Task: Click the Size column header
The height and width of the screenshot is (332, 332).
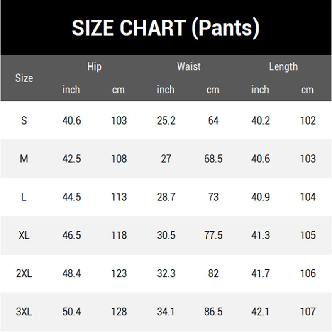Action: pos(24,78)
